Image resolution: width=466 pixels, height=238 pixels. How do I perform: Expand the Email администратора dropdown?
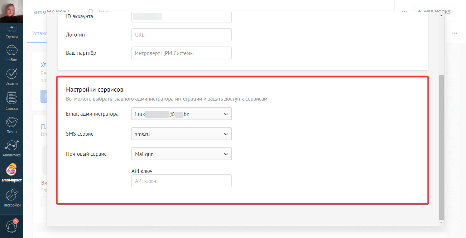tap(182, 114)
